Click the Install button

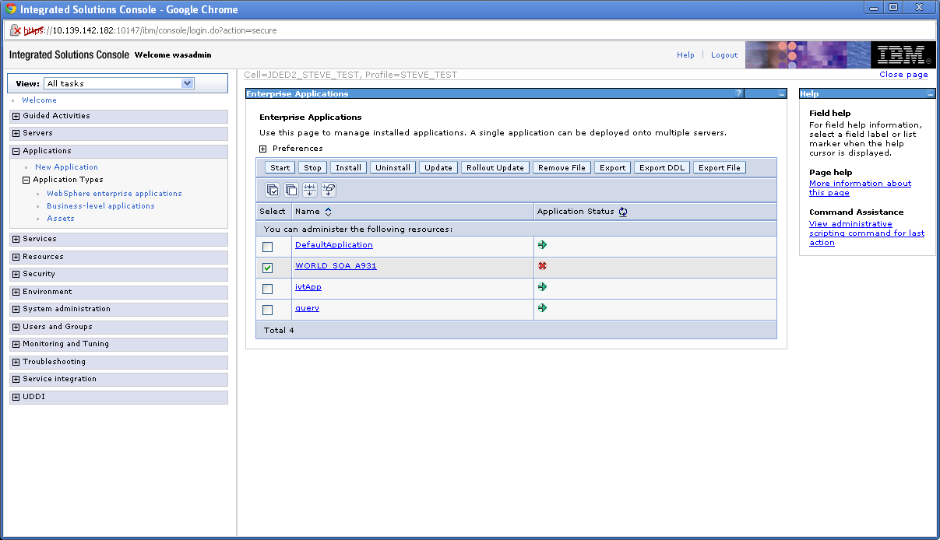348,167
